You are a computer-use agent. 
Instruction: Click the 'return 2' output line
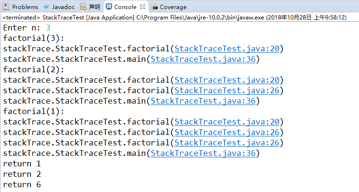click(x=22, y=174)
